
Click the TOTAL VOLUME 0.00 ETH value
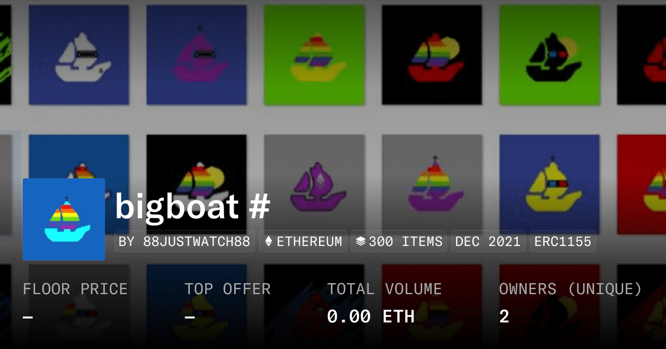click(x=371, y=316)
